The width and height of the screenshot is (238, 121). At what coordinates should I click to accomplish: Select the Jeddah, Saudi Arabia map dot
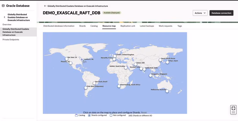click(x=126, y=68)
